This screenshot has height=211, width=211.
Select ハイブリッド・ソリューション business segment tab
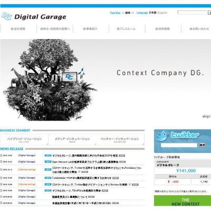click(x=24, y=140)
